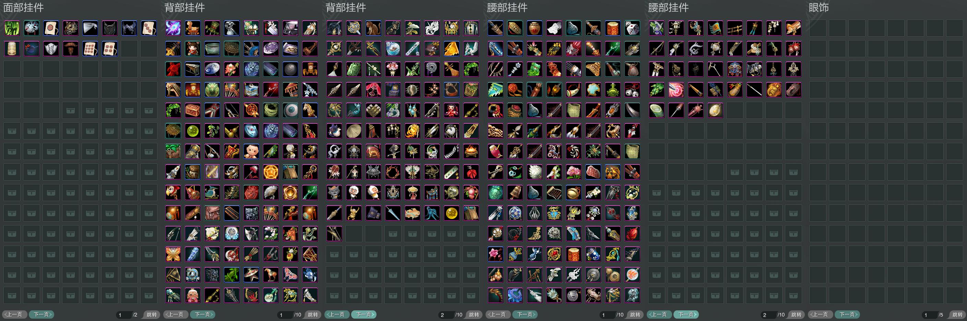Select the penguin on ice block item
The height and width of the screenshot is (321, 967).
251,90
